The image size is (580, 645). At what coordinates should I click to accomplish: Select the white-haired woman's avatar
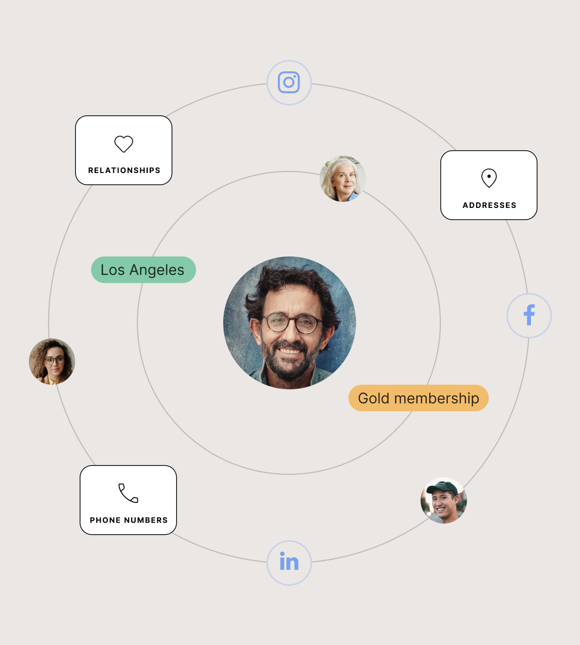(x=343, y=179)
